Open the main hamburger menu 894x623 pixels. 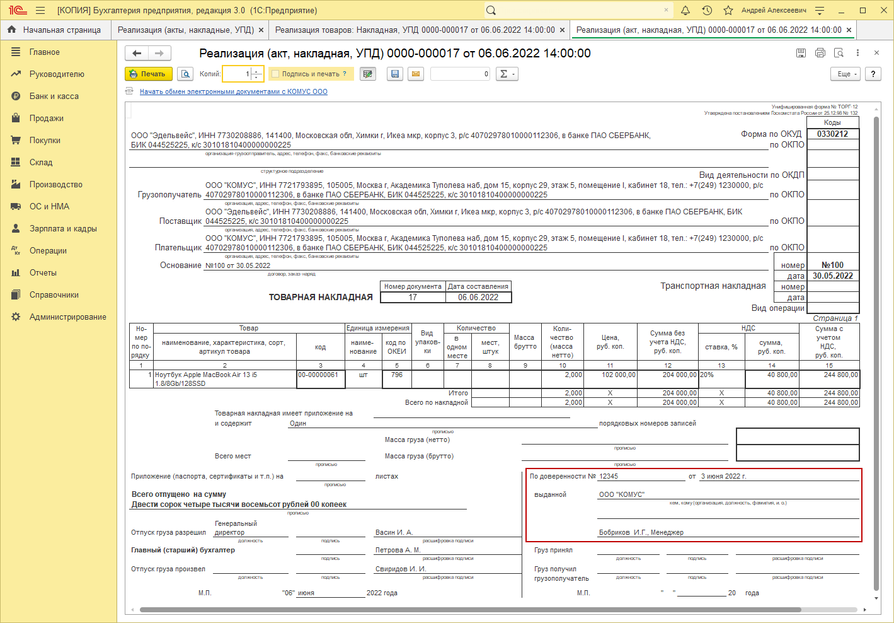click(40, 11)
